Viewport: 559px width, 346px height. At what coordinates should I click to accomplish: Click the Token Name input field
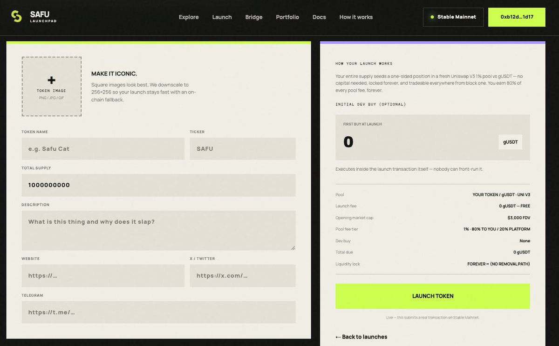coord(103,149)
